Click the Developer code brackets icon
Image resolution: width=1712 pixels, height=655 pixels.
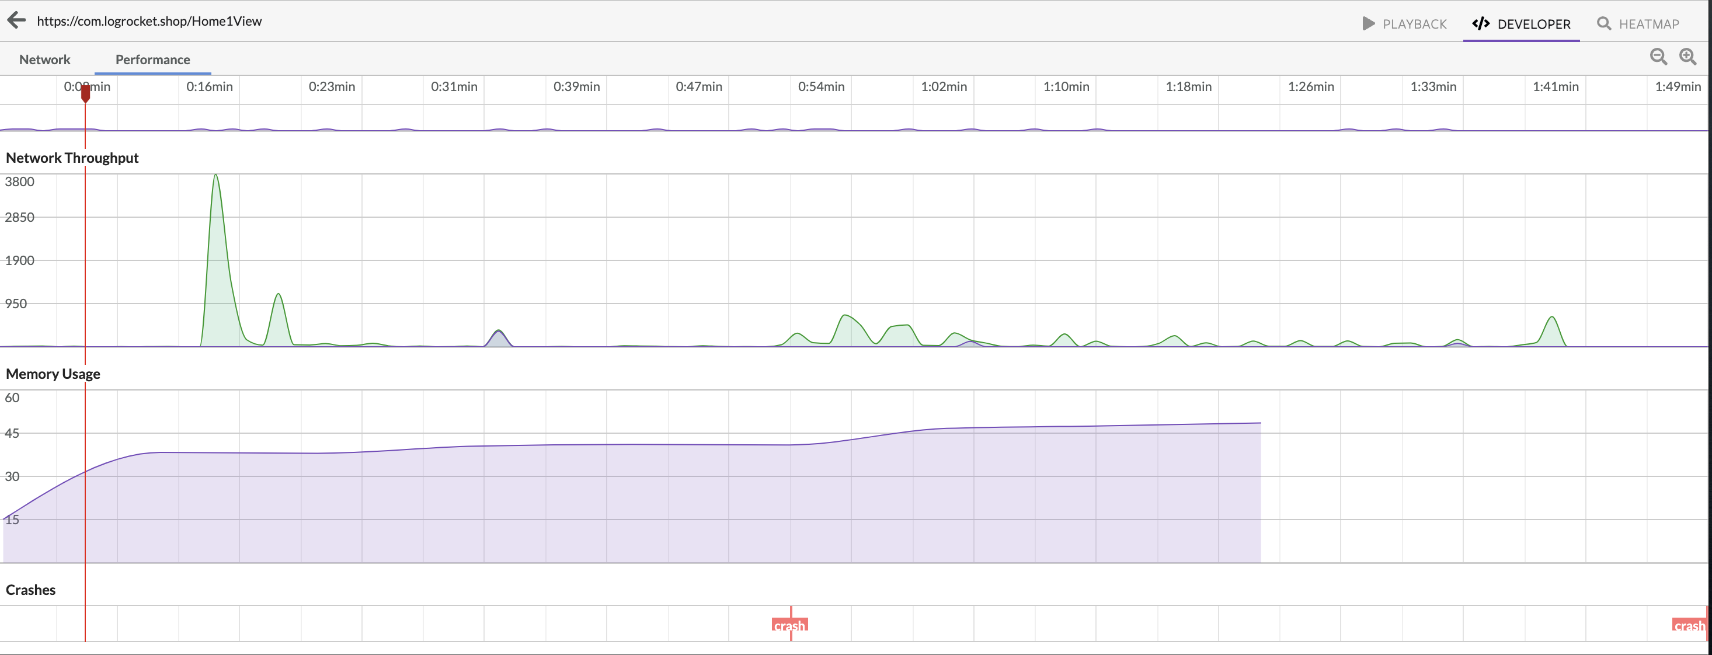pos(1481,24)
